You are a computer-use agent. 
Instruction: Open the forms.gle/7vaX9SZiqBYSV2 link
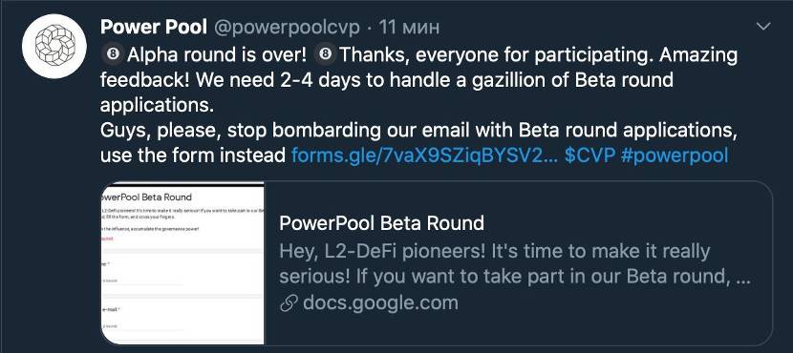[x=424, y=156]
